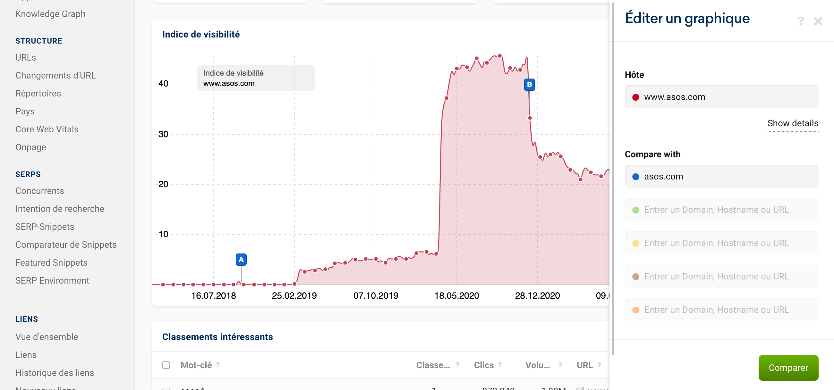Click the Classements intéressants heading
834x390 pixels.
pos(217,337)
